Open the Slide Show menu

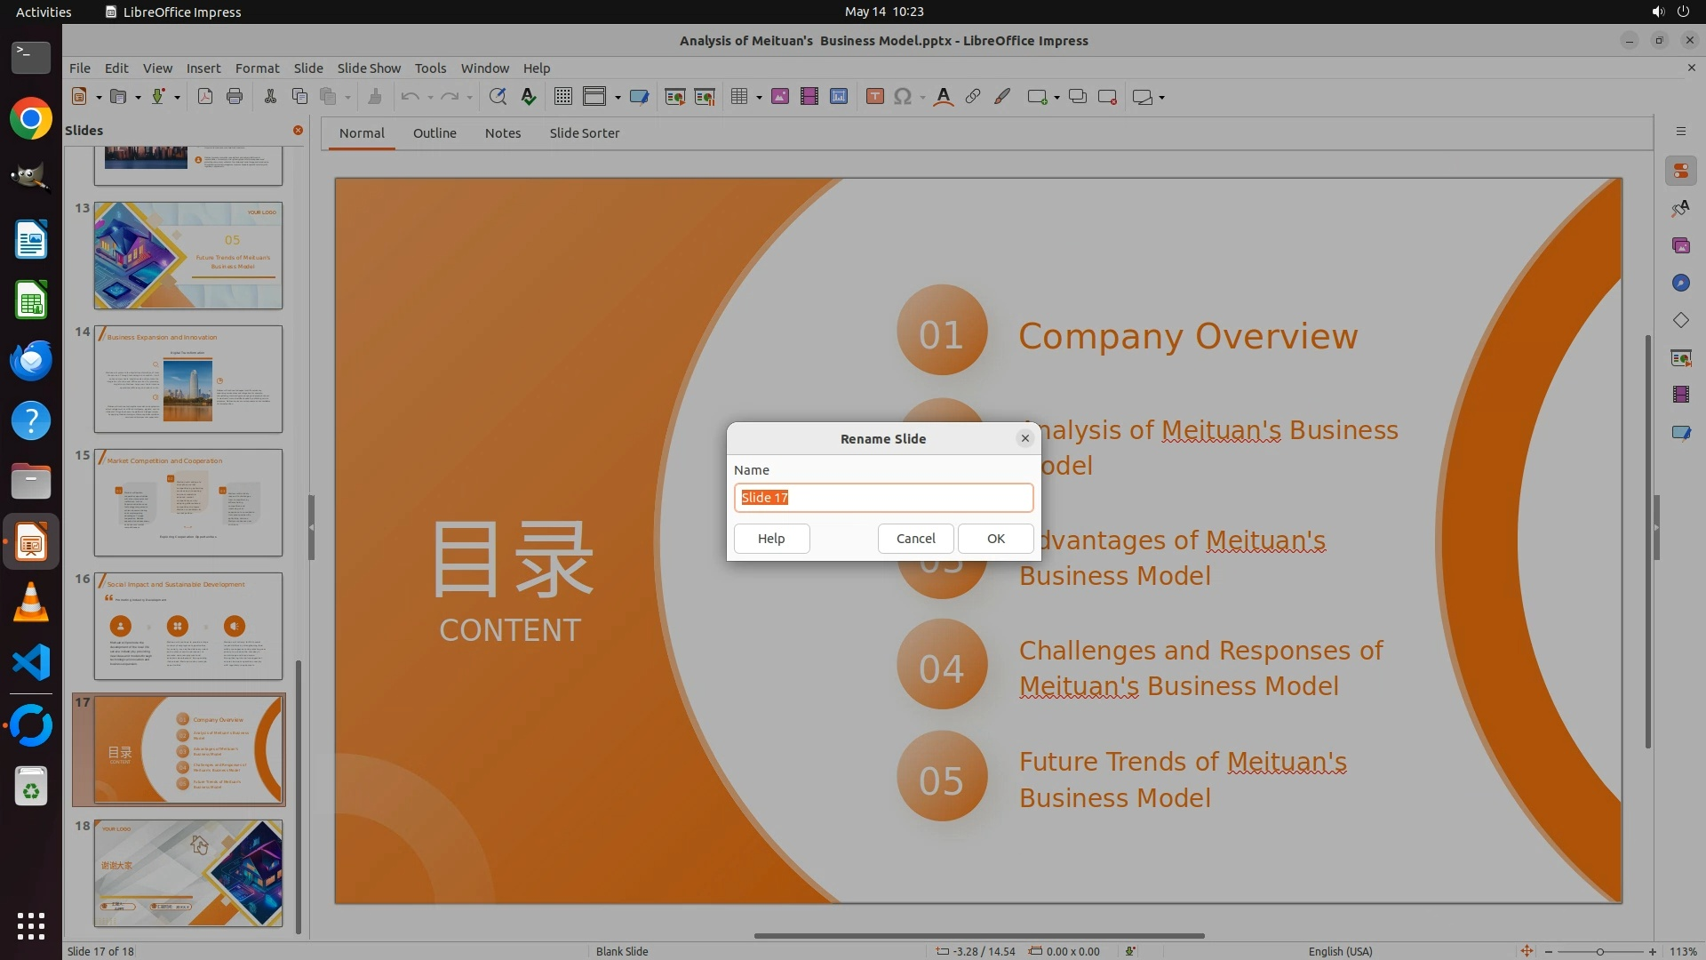368,68
